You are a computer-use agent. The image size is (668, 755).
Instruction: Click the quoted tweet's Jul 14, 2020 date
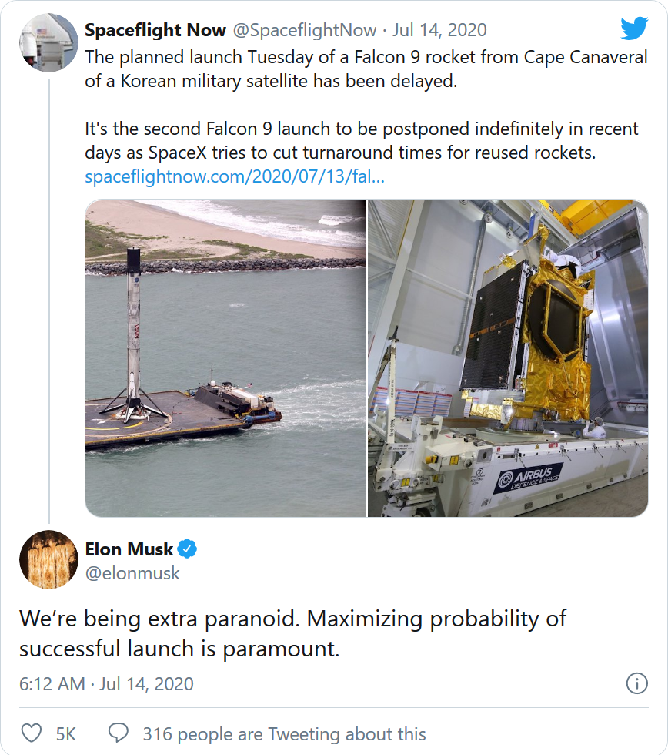tap(439, 30)
